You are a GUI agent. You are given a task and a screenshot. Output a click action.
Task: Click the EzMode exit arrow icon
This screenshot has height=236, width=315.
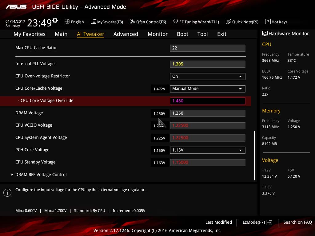(269, 222)
